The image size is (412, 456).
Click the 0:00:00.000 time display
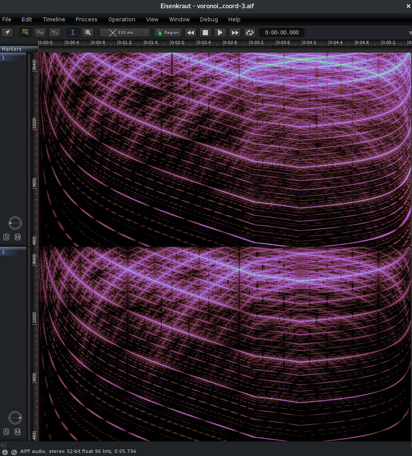pos(282,33)
